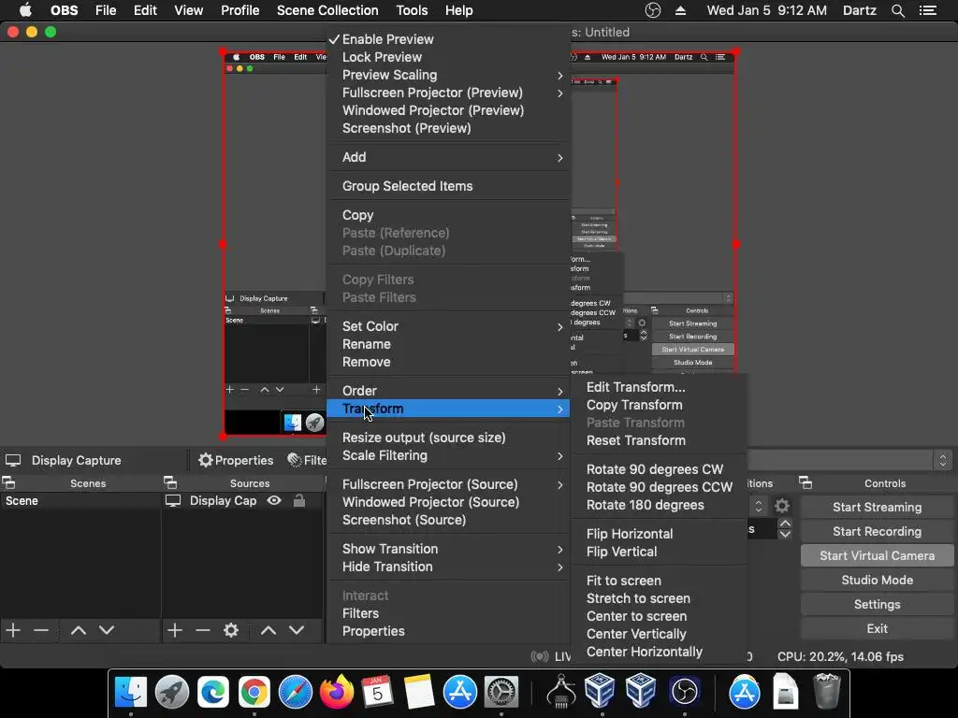Click the Exit button

[877, 629]
